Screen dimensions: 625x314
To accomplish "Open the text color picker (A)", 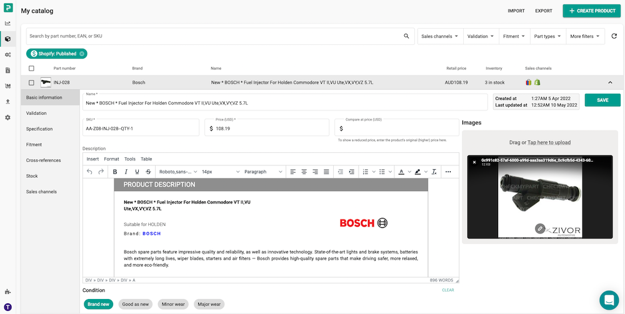I will click(x=401, y=172).
